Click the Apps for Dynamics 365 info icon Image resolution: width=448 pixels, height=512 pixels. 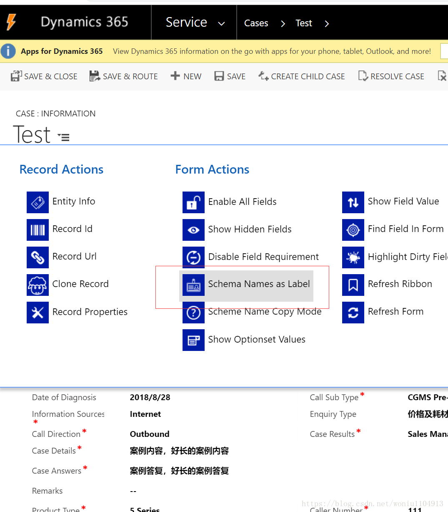[x=8, y=51]
